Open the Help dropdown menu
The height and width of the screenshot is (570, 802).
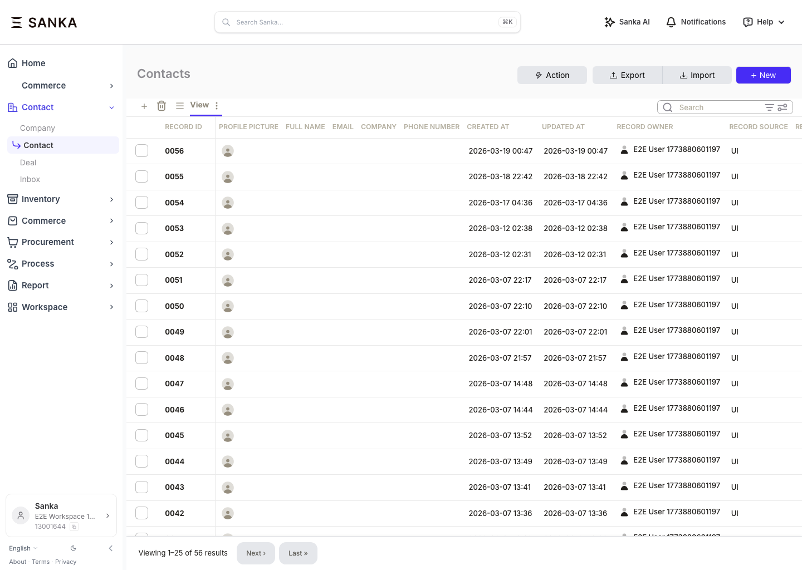(x=764, y=22)
